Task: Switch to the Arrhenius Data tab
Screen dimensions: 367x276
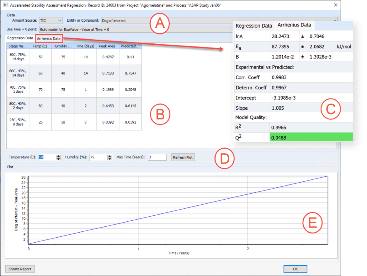Action: [x=49, y=39]
